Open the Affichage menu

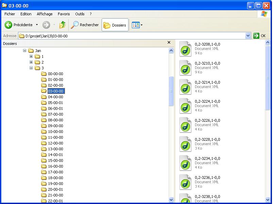(45, 14)
